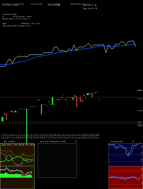This screenshot has width=143, height=189.
Task: Click the empty Intra Day Trading Price chart box
Action: coord(57,160)
